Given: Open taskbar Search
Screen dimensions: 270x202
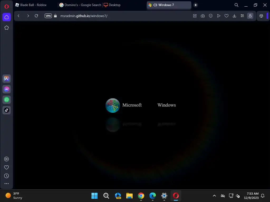Looking at the screenshot, I should point(106,196).
